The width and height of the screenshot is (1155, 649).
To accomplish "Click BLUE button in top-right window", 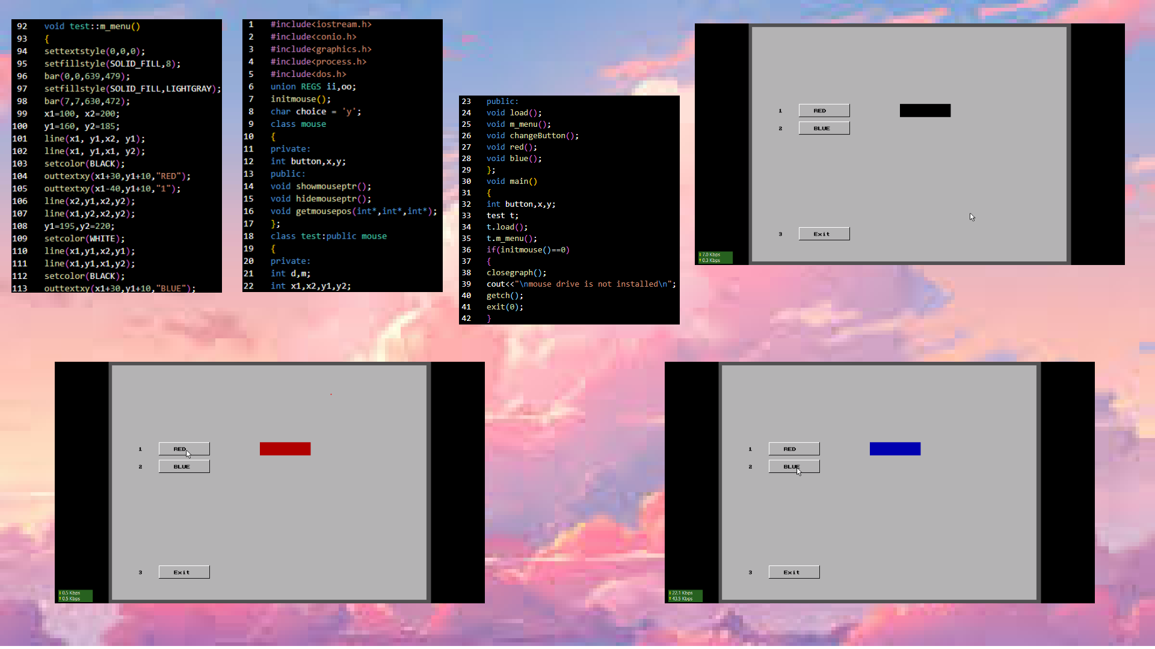I will pos(824,128).
